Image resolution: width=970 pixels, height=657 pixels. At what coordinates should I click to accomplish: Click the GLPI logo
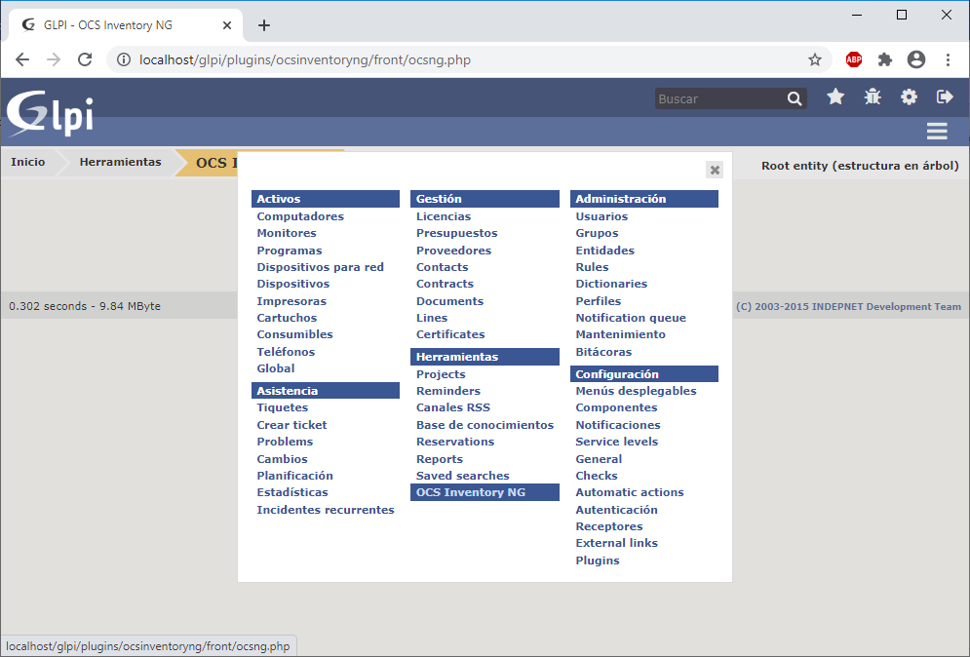click(x=51, y=113)
